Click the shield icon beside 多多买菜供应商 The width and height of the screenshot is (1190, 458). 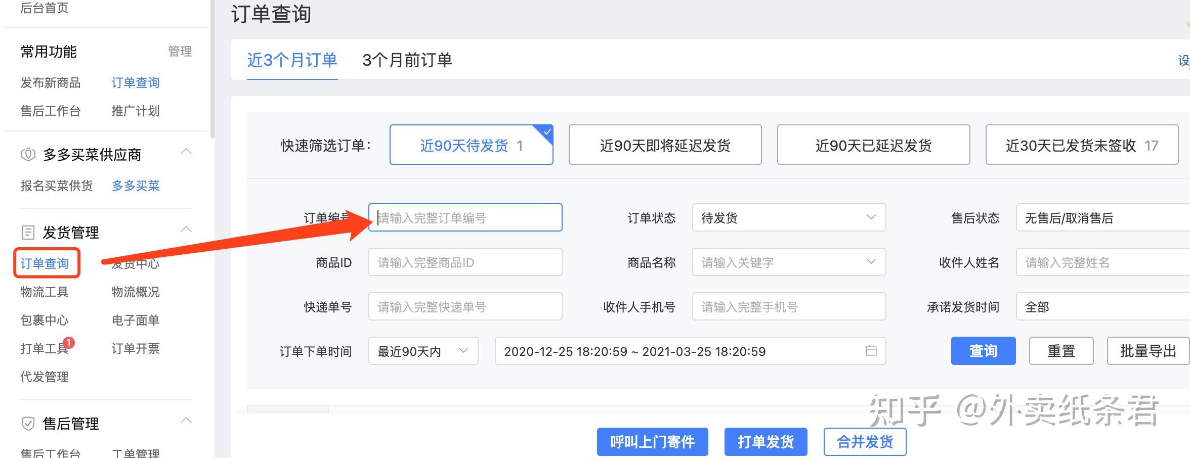point(28,154)
